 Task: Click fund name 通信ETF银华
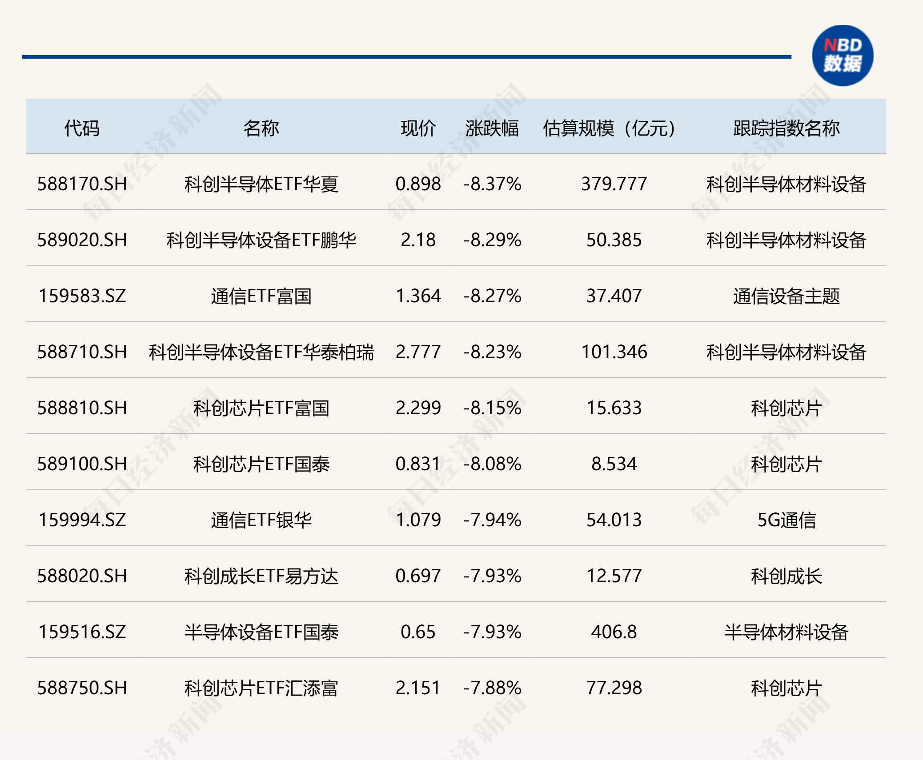point(261,520)
